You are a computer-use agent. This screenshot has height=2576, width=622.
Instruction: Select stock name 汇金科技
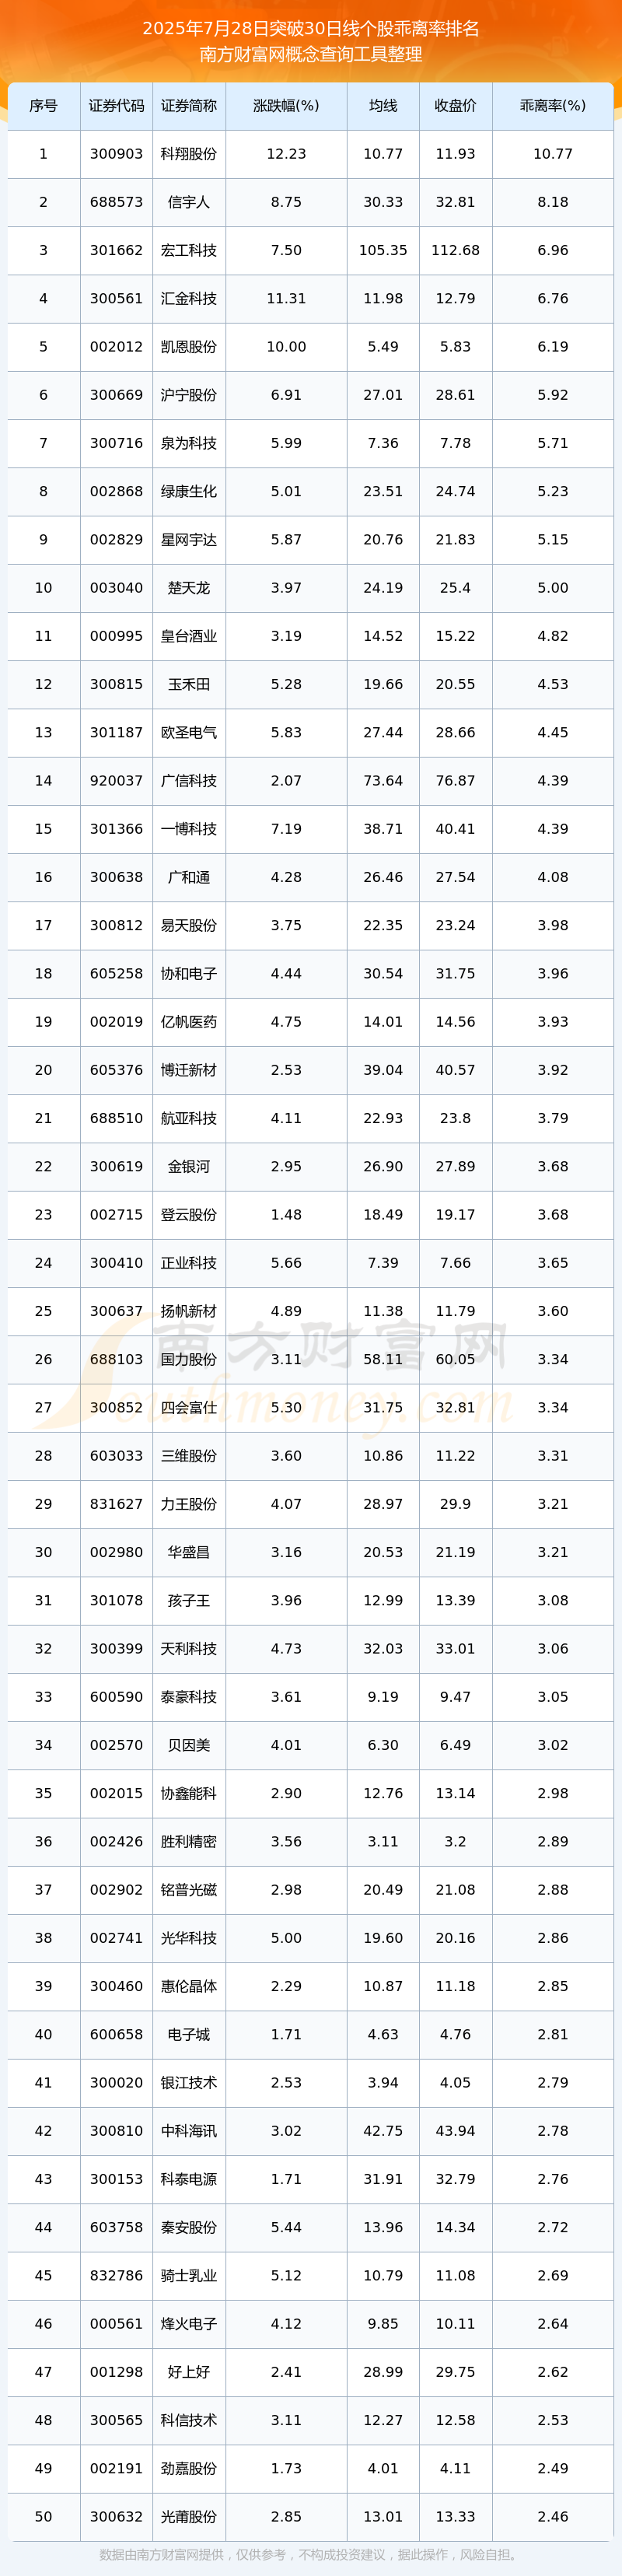(x=189, y=299)
